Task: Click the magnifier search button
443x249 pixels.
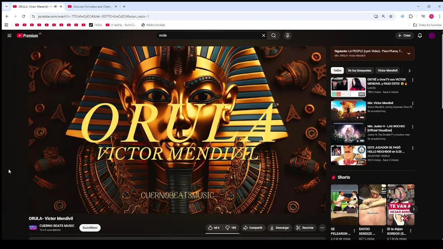Action: [x=273, y=35]
